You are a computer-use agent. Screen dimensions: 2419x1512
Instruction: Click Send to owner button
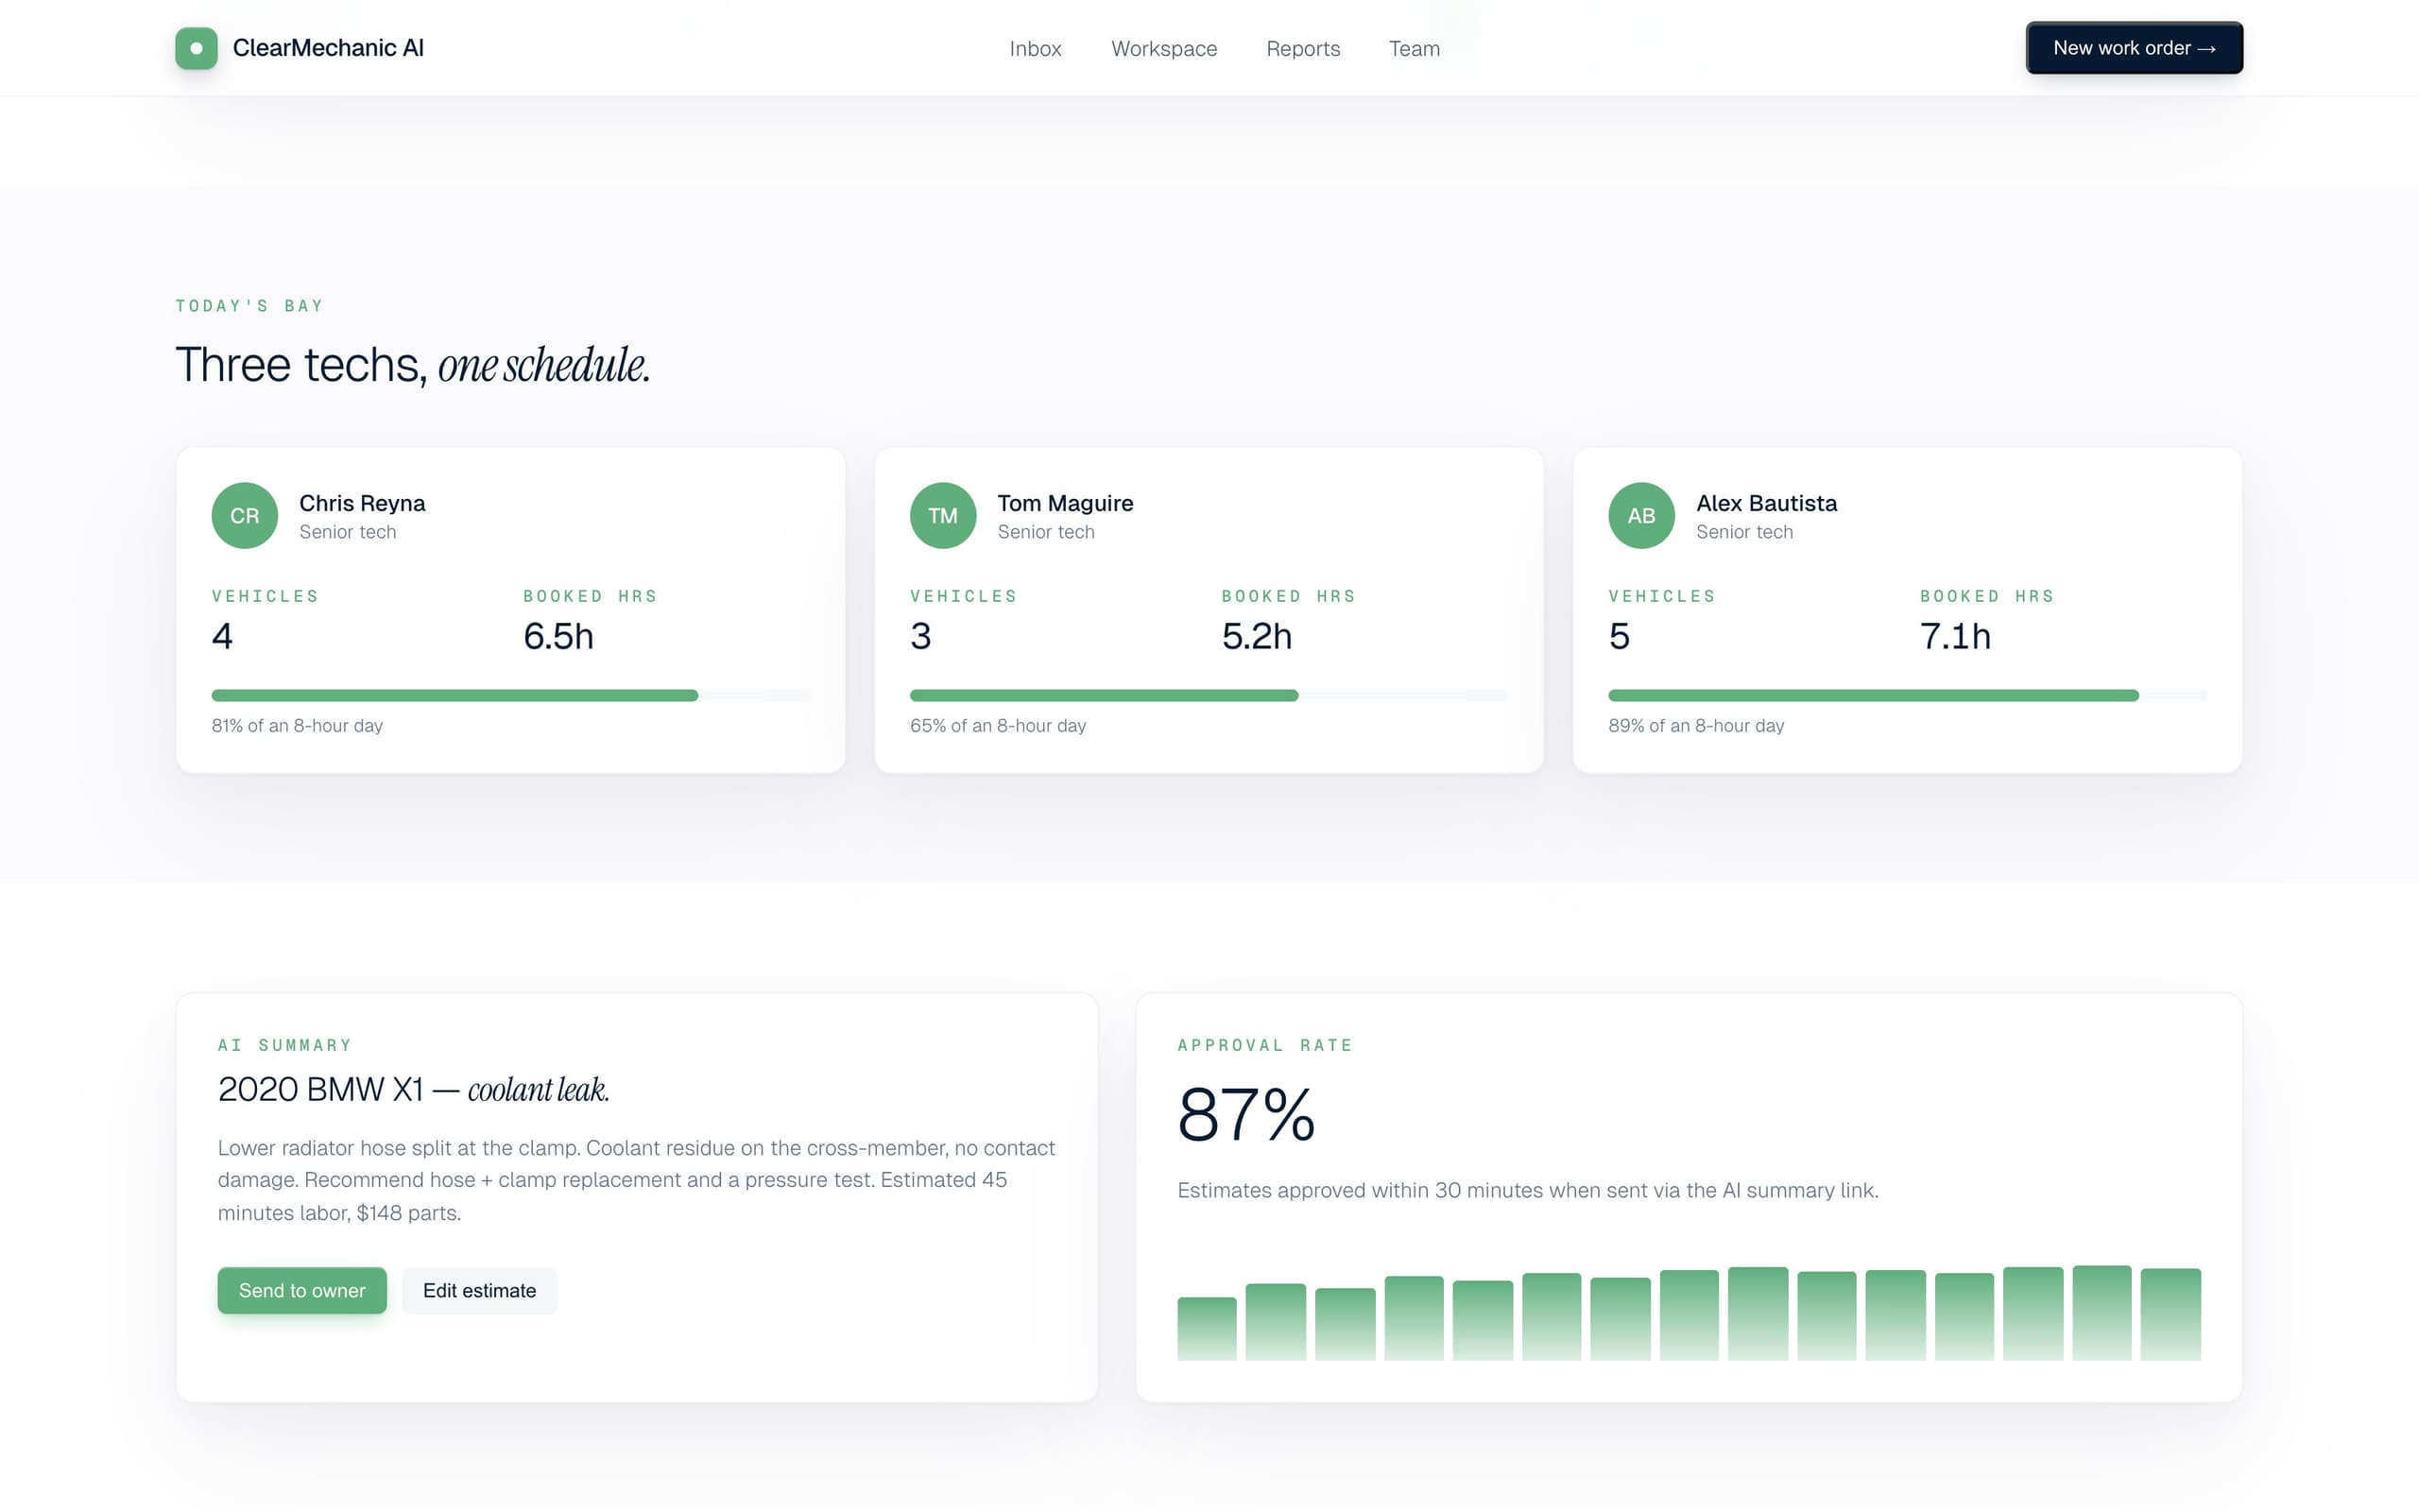click(301, 1290)
